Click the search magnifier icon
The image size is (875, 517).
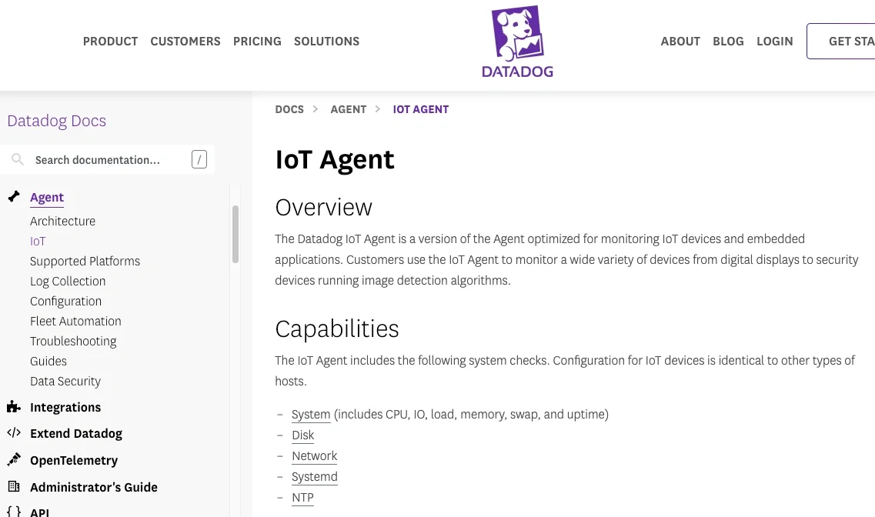pyautogui.click(x=18, y=159)
